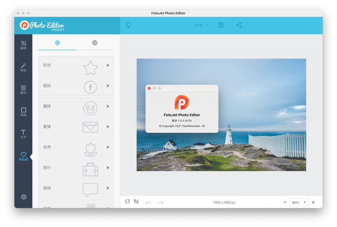Open settings via the gear icon

pyautogui.click(x=24, y=197)
